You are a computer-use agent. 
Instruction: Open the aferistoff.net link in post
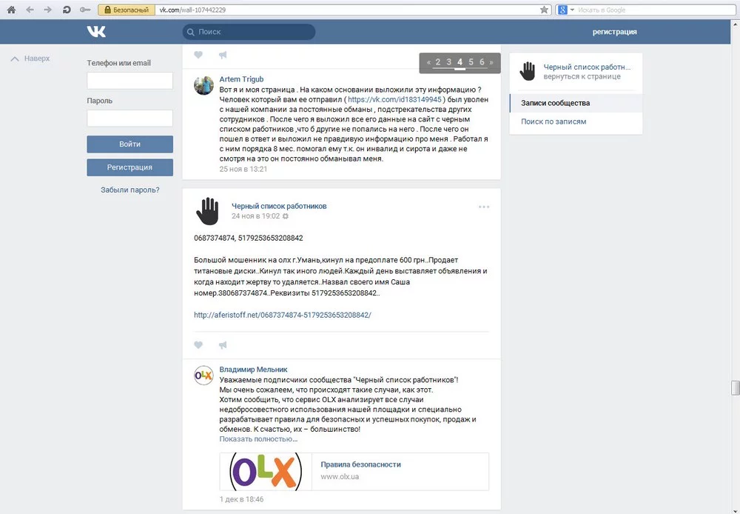pyautogui.click(x=282, y=315)
